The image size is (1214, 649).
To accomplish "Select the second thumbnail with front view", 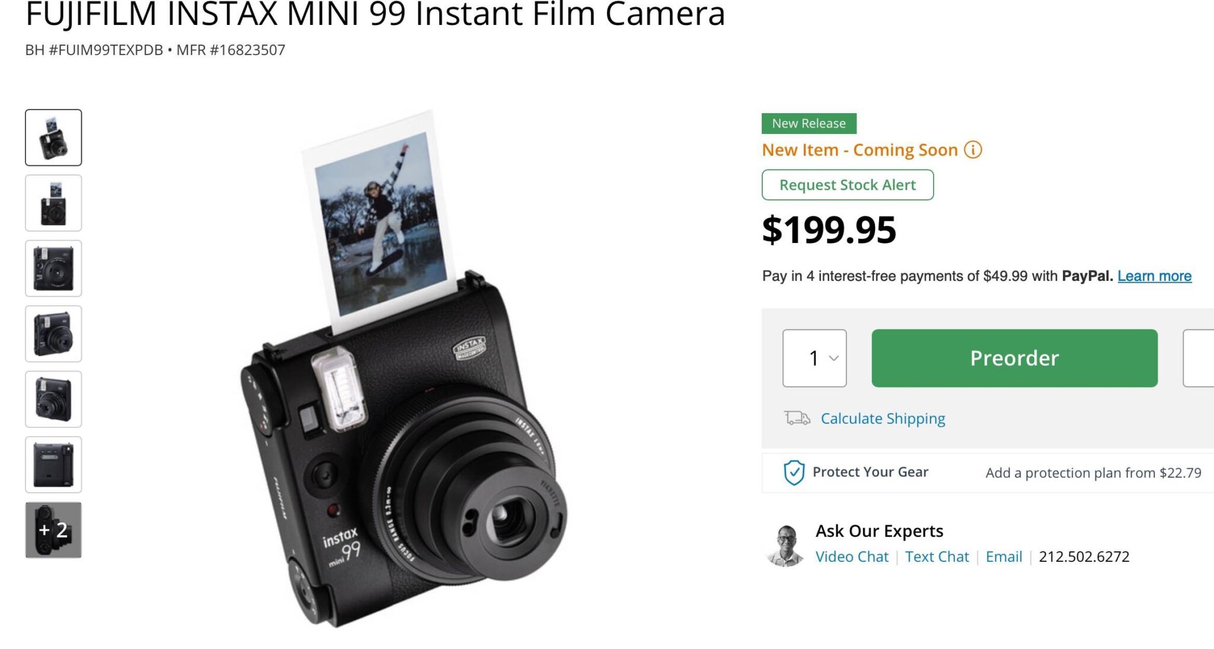I will (x=53, y=203).
